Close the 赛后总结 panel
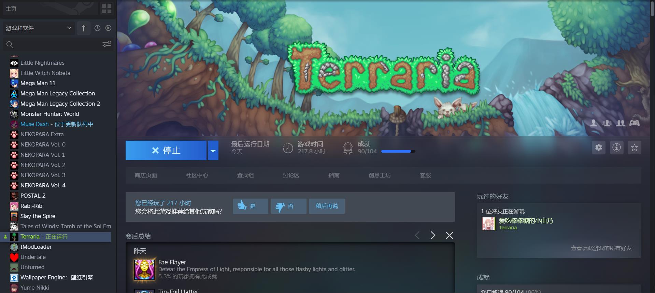Screen dimensions: 655x293 point(450,235)
